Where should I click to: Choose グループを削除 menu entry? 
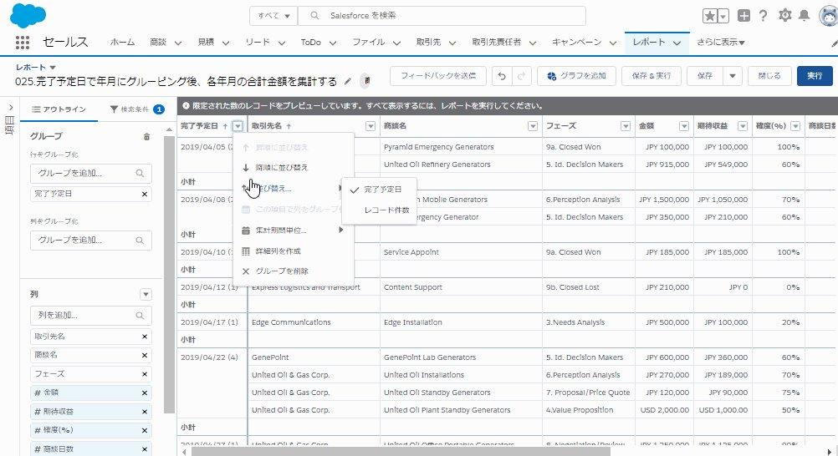click(294, 271)
